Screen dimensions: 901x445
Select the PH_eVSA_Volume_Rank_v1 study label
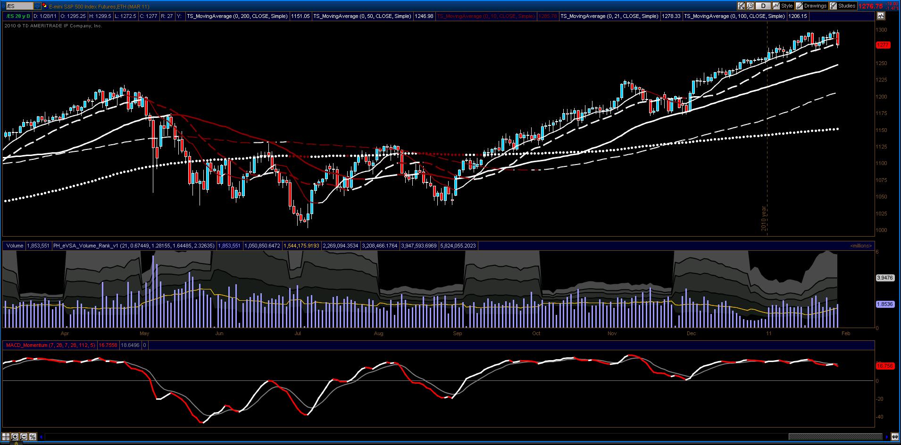pyautogui.click(x=133, y=246)
